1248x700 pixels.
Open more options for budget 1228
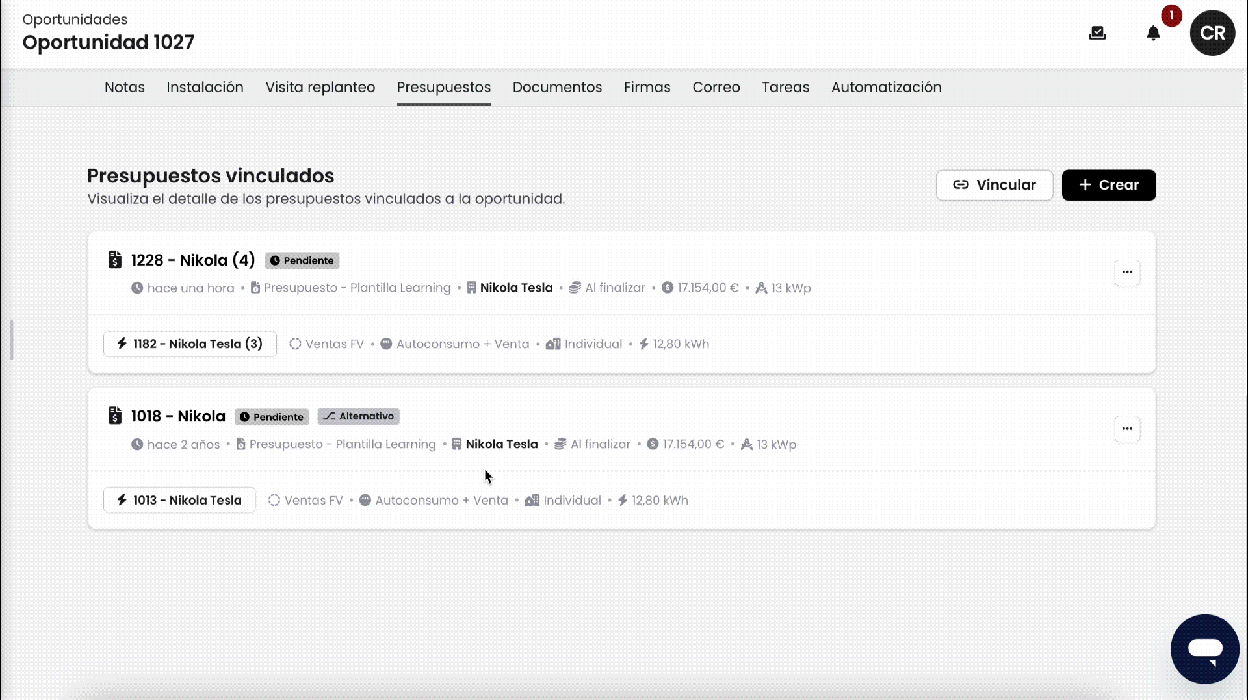(1127, 273)
